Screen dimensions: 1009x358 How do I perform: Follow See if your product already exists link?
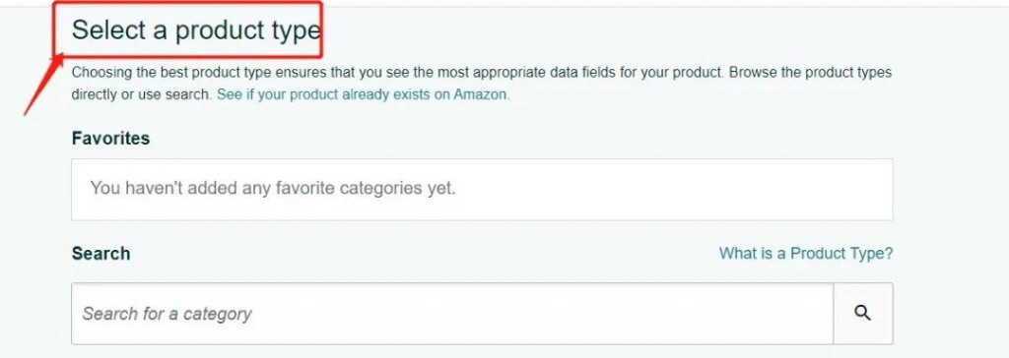click(363, 94)
